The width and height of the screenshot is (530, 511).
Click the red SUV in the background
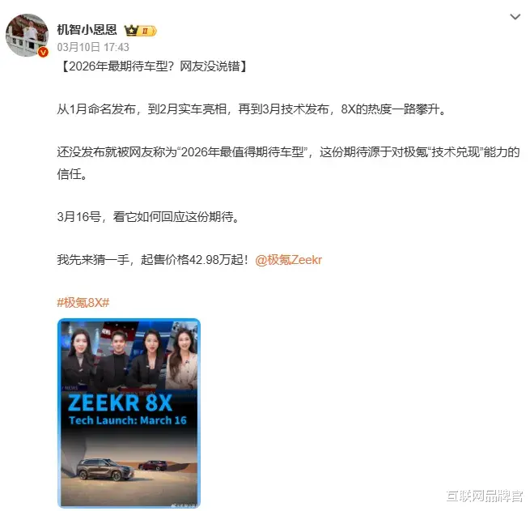coord(153,466)
